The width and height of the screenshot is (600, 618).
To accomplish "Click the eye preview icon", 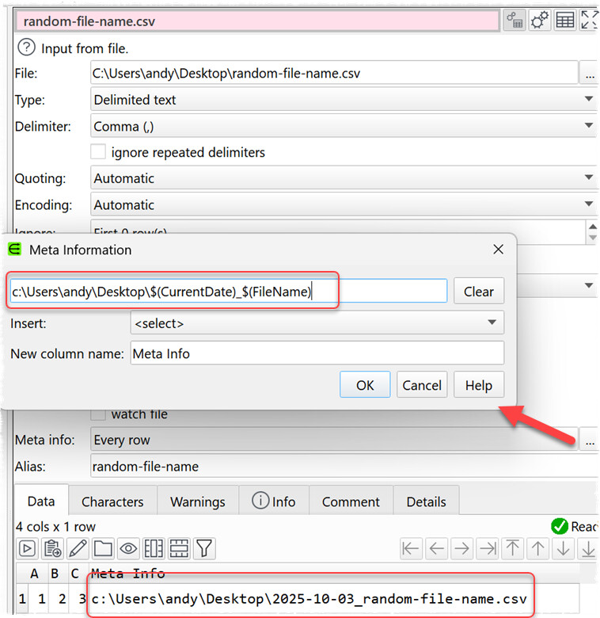I will 128,548.
